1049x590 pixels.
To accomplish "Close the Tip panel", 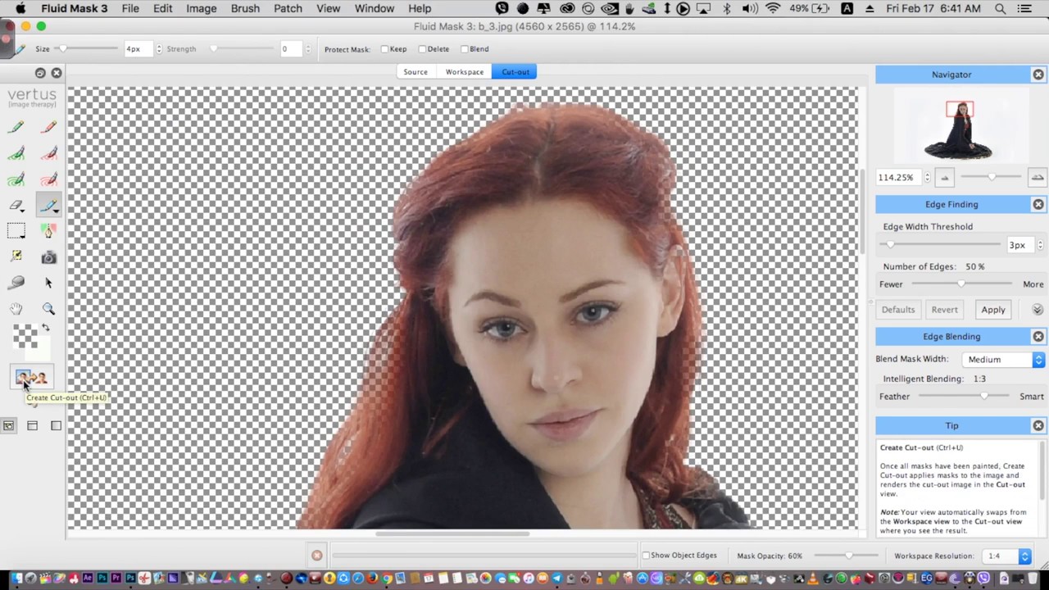I will [1038, 426].
